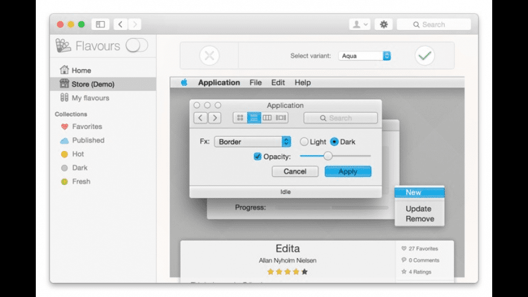Click the Edita star rating
The image size is (528, 297).
pos(287,272)
